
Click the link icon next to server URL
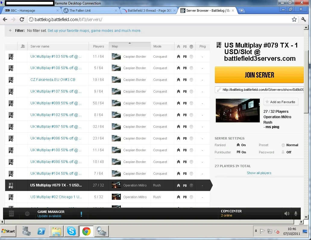(219, 90)
